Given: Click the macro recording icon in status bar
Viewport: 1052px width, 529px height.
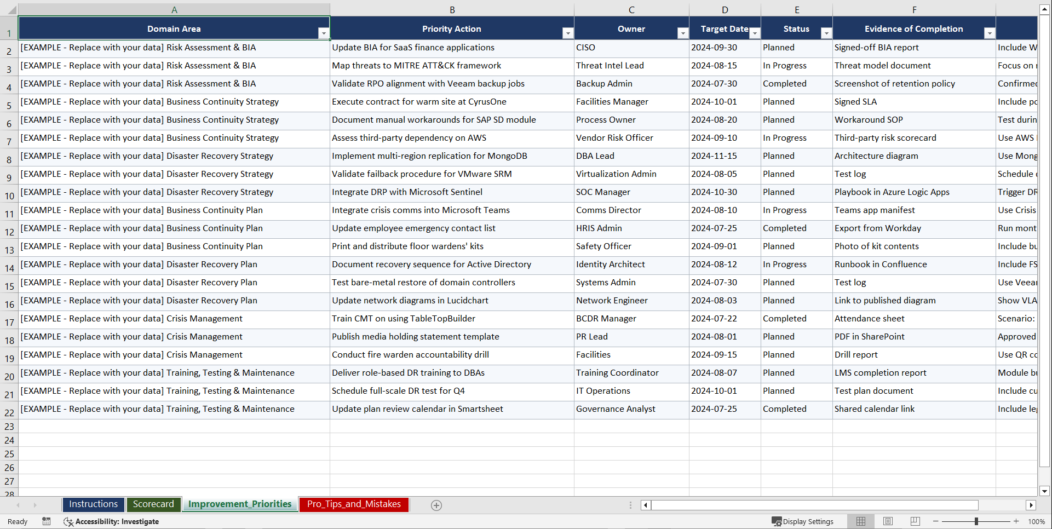Looking at the screenshot, I should tap(47, 521).
